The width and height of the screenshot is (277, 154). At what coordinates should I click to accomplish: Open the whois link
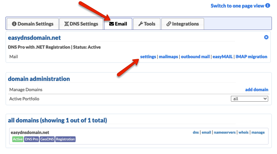pyautogui.click(x=243, y=132)
